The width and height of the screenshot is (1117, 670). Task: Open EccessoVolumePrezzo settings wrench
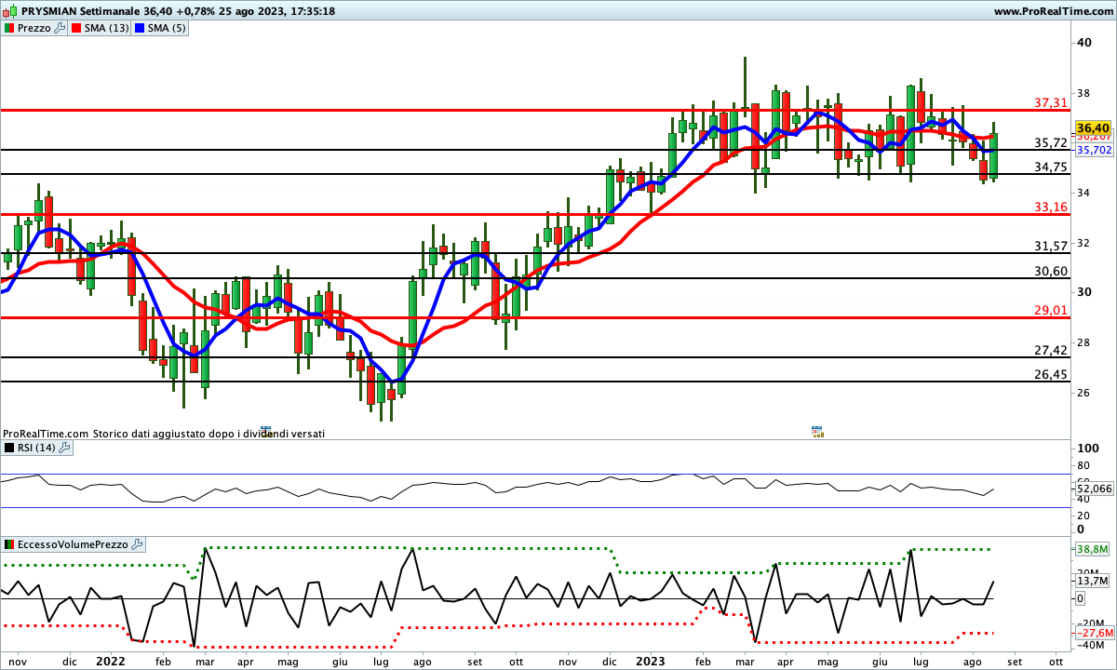[x=137, y=544]
